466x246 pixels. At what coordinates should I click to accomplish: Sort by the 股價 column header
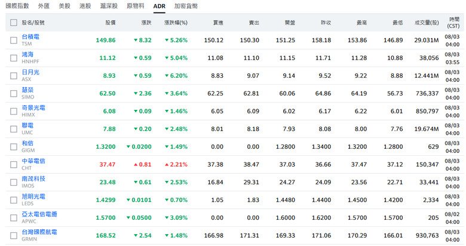click(111, 23)
